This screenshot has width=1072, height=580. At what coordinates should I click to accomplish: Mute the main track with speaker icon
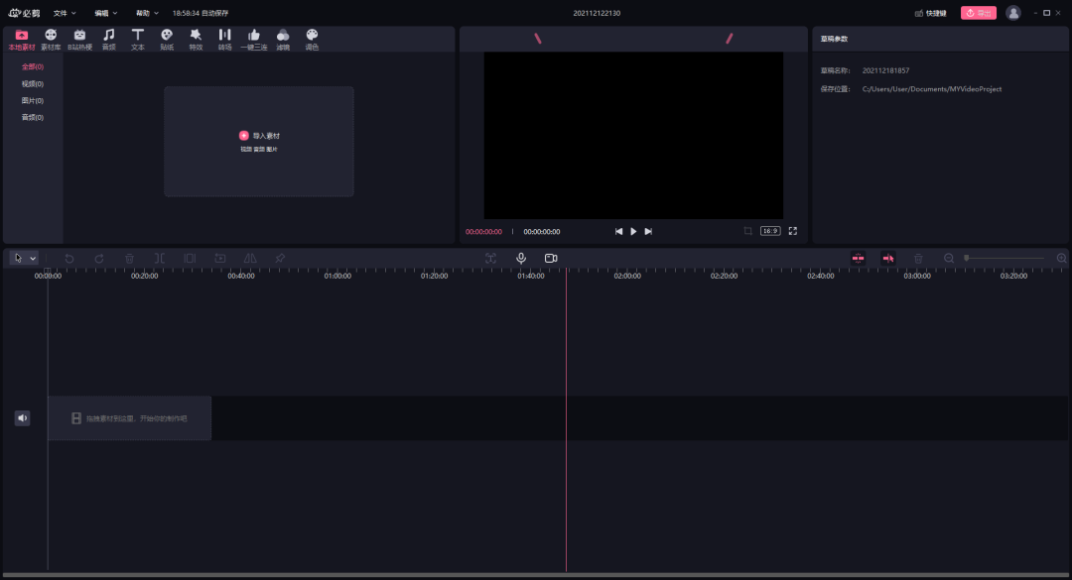click(23, 418)
